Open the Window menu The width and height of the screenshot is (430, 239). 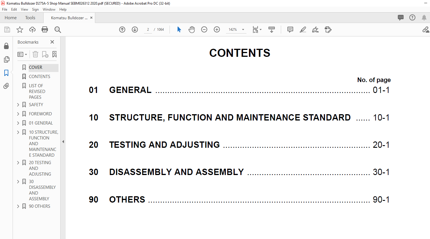click(x=49, y=9)
